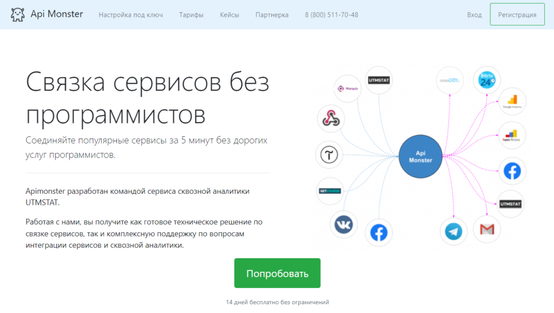The width and height of the screenshot is (554, 313).
Task: Click the Регистрация button
Action: [517, 15]
